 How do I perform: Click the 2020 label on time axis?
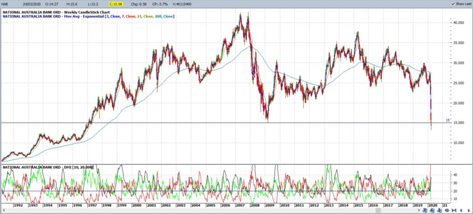432,205
